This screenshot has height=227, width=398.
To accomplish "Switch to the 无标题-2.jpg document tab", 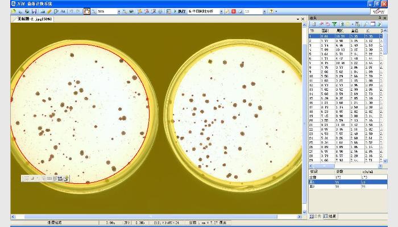I will point(35,19).
